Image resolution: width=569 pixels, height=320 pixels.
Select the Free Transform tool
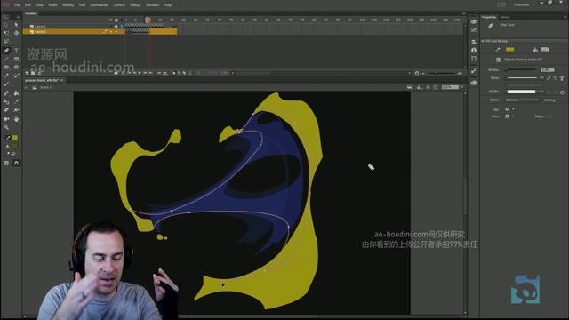pyautogui.click(x=6, y=33)
